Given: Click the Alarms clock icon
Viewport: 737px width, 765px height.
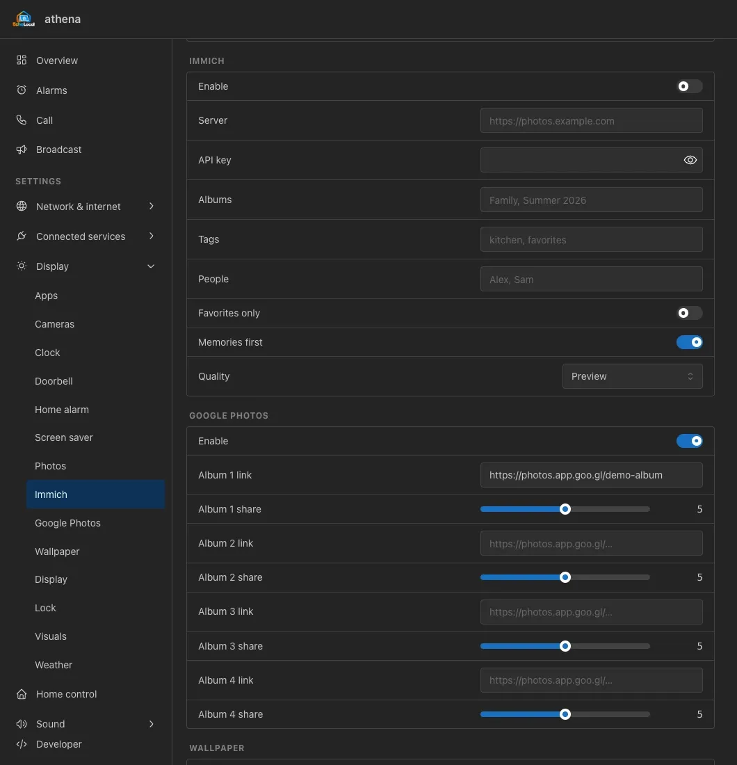Looking at the screenshot, I should [22, 90].
